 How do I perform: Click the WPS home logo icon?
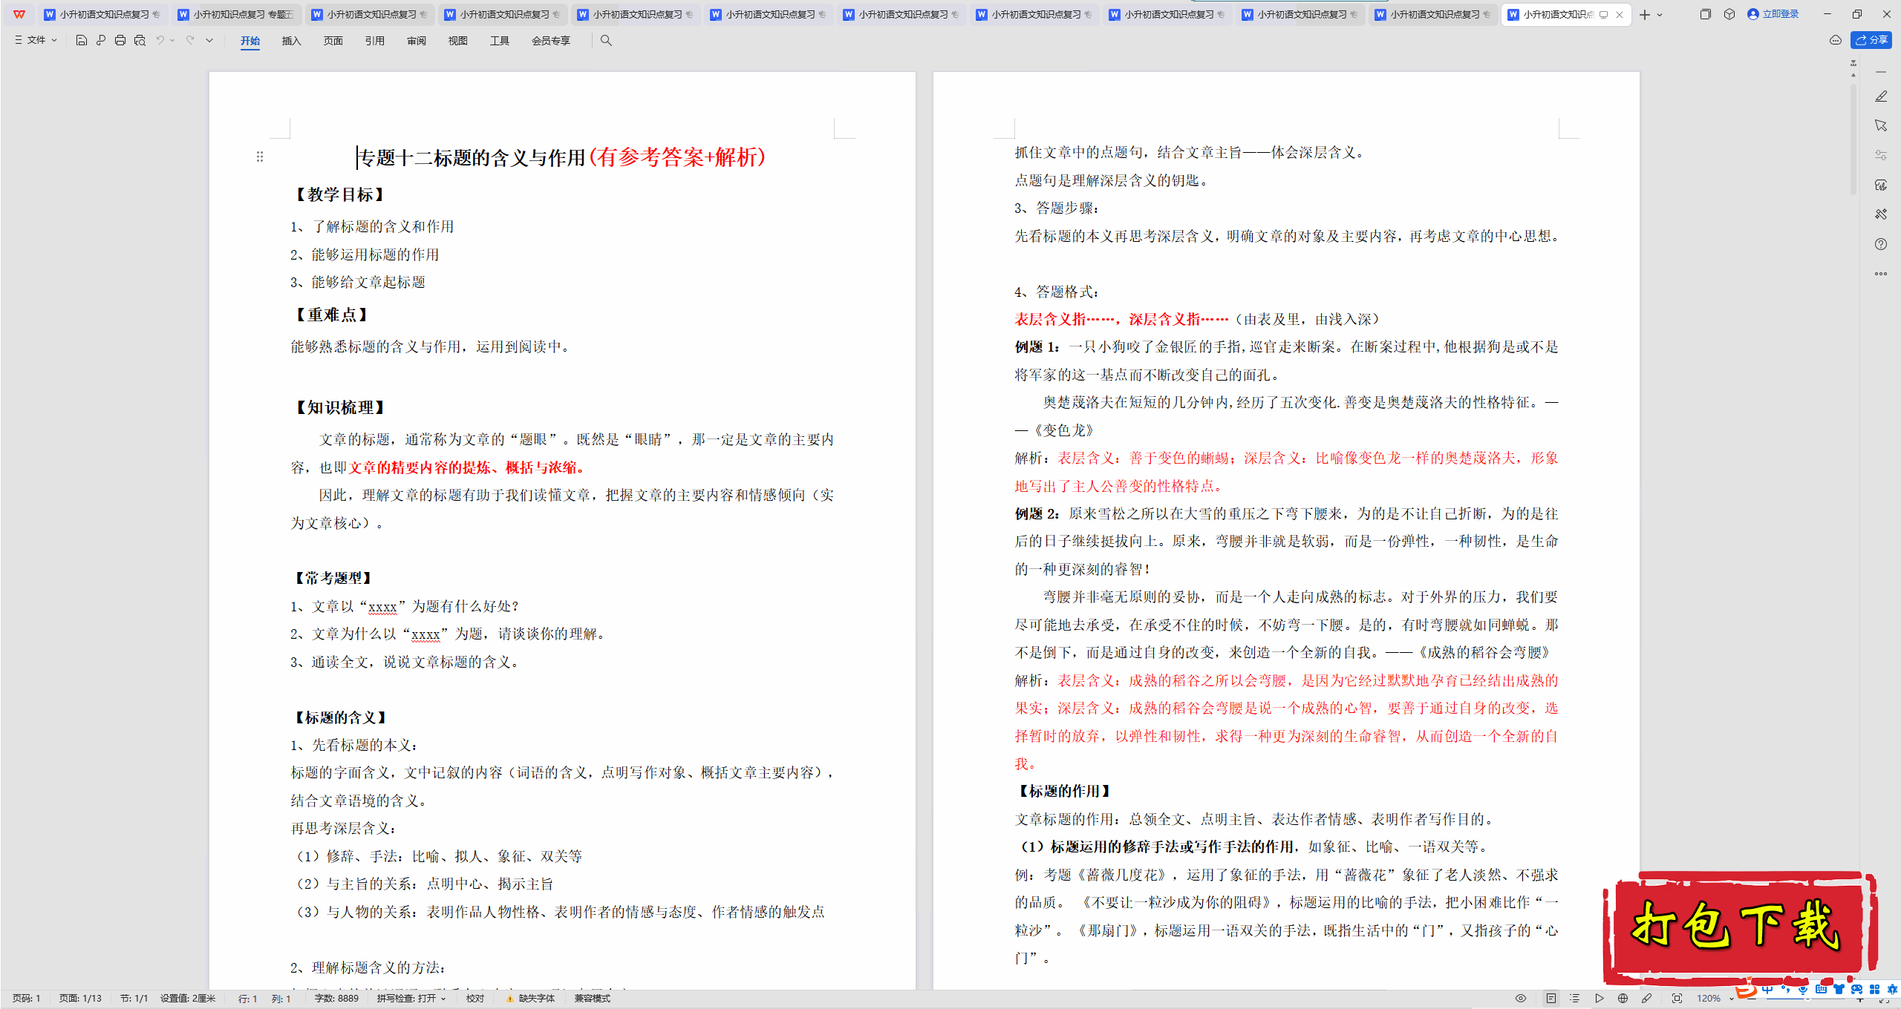click(19, 14)
